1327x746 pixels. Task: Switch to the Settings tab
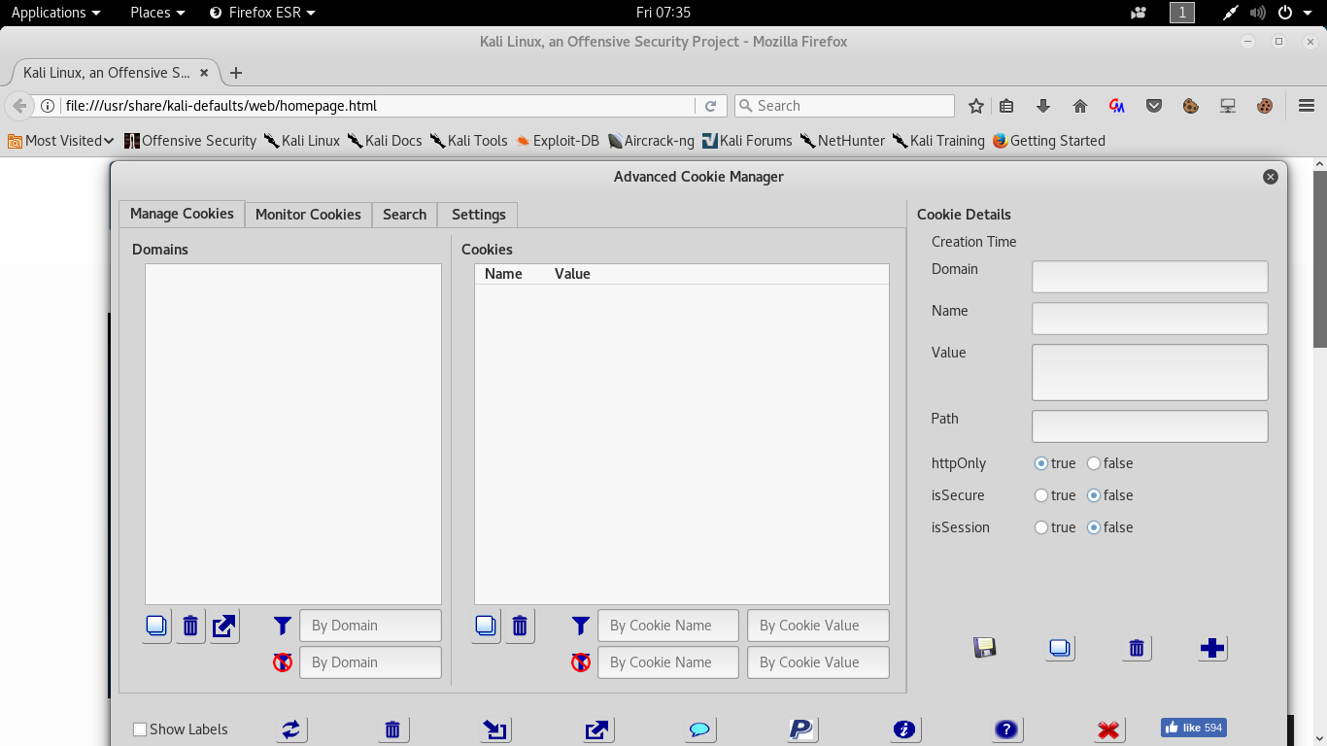click(479, 215)
